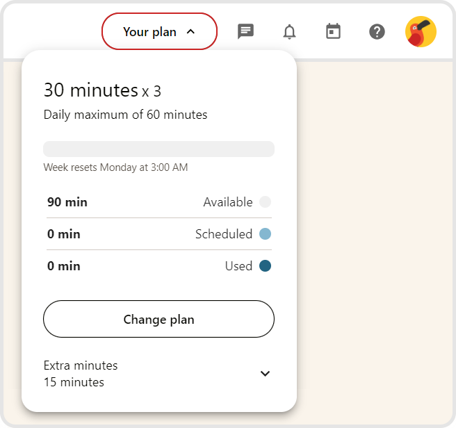Click the Used label
This screenshot has width=456, height=428.
[238, 266]
